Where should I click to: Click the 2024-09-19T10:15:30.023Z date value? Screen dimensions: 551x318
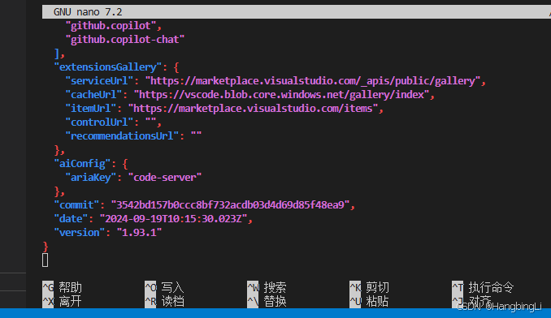coord(173,219)
